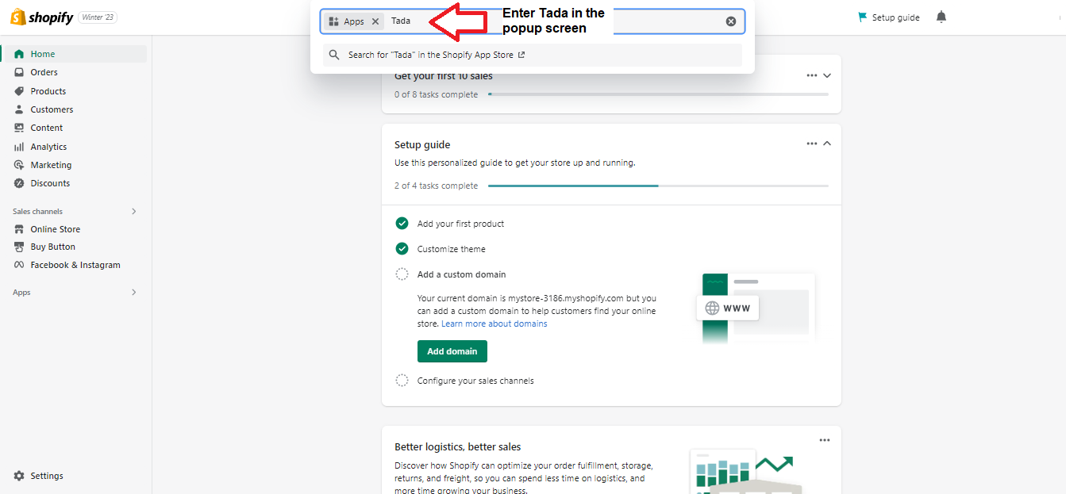Click 0 of 8 tasks complete text
1066x494 pixels.
[436, 94]
